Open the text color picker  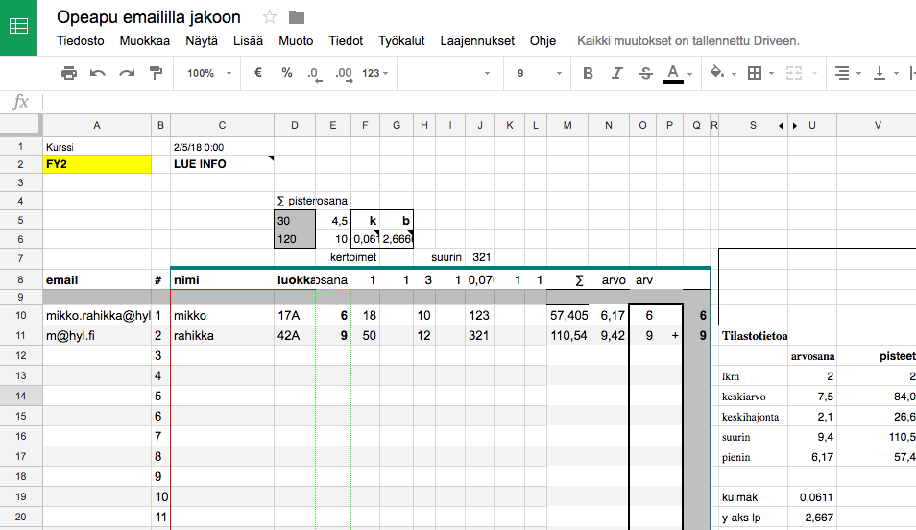click(x=673, y=74)
